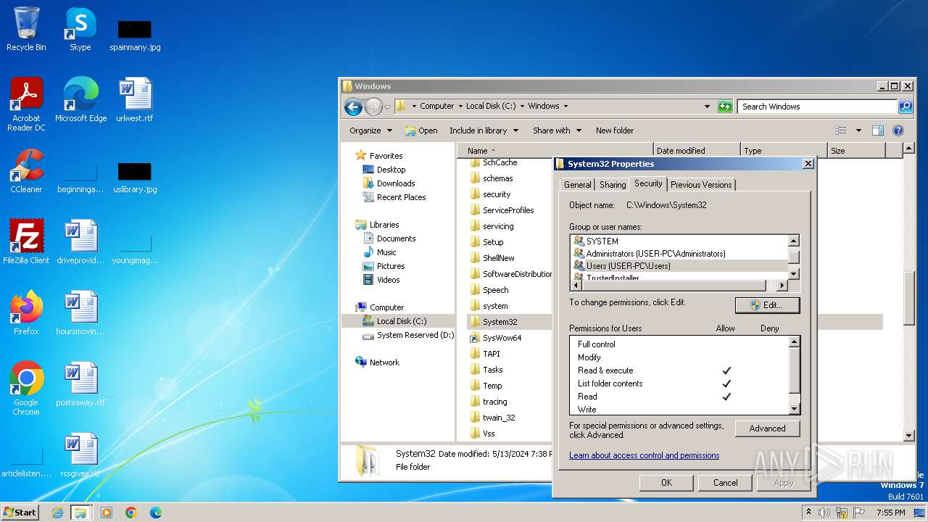Click the Edit permissions button

tap(767, 305)
